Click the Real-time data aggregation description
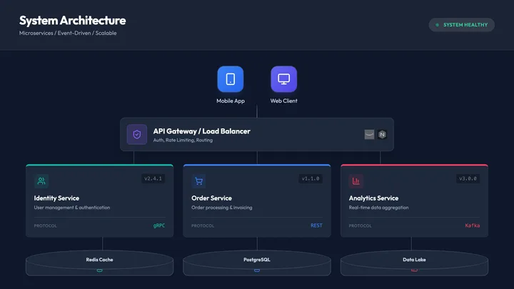This screenshot has width=514, height=289. [x=378, y=208]
